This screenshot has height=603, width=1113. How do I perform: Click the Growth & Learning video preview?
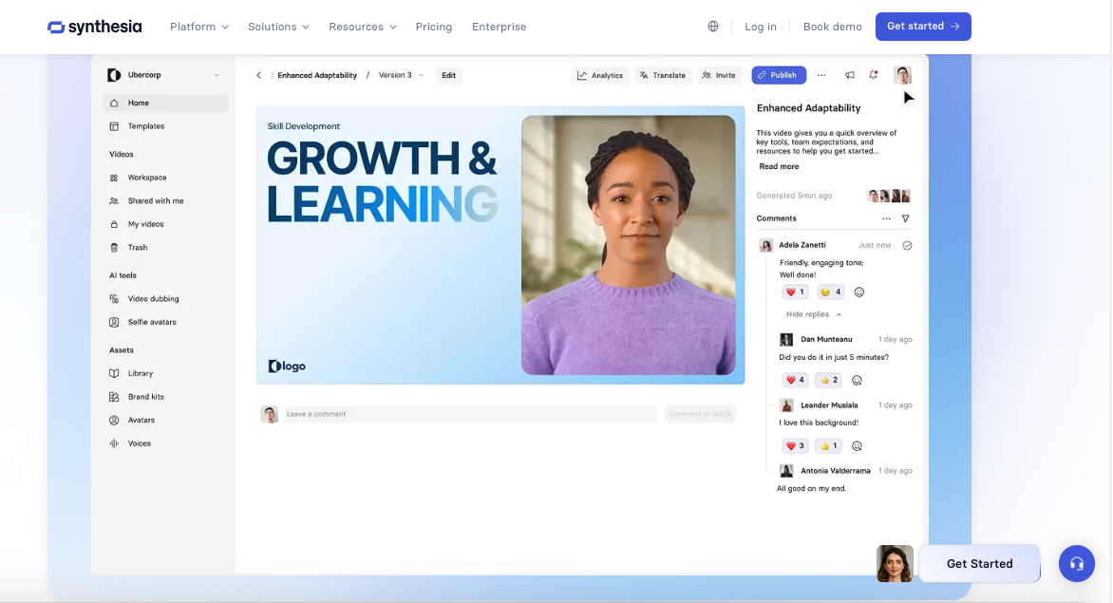500,245
